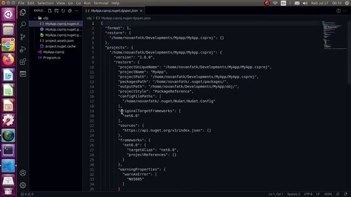Open Ubuntu dash from launcher
Screen dimensions: 351x197
click(8, 14)
